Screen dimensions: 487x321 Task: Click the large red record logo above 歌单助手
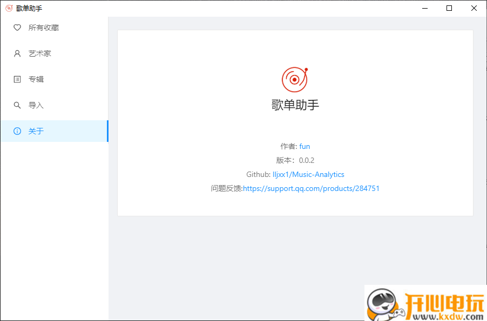tap(295, 79)
